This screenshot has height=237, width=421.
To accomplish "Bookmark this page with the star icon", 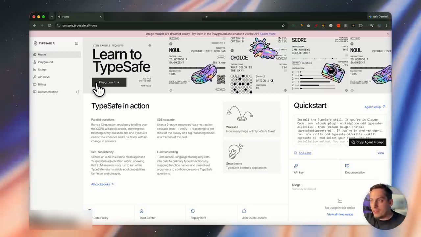I will 283,25.
